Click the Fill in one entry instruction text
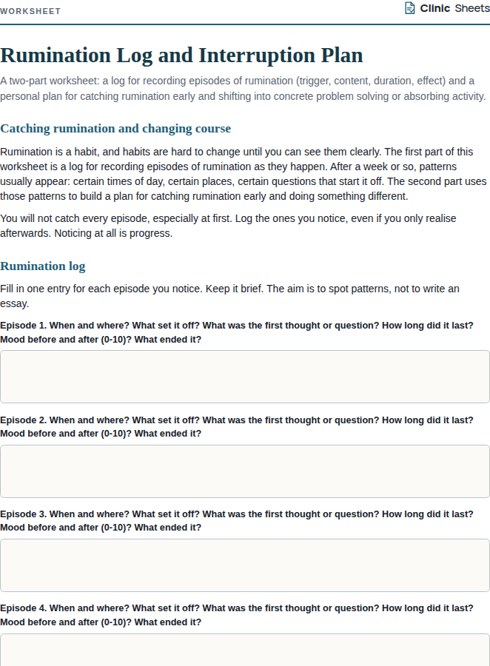 click(229, 296)
